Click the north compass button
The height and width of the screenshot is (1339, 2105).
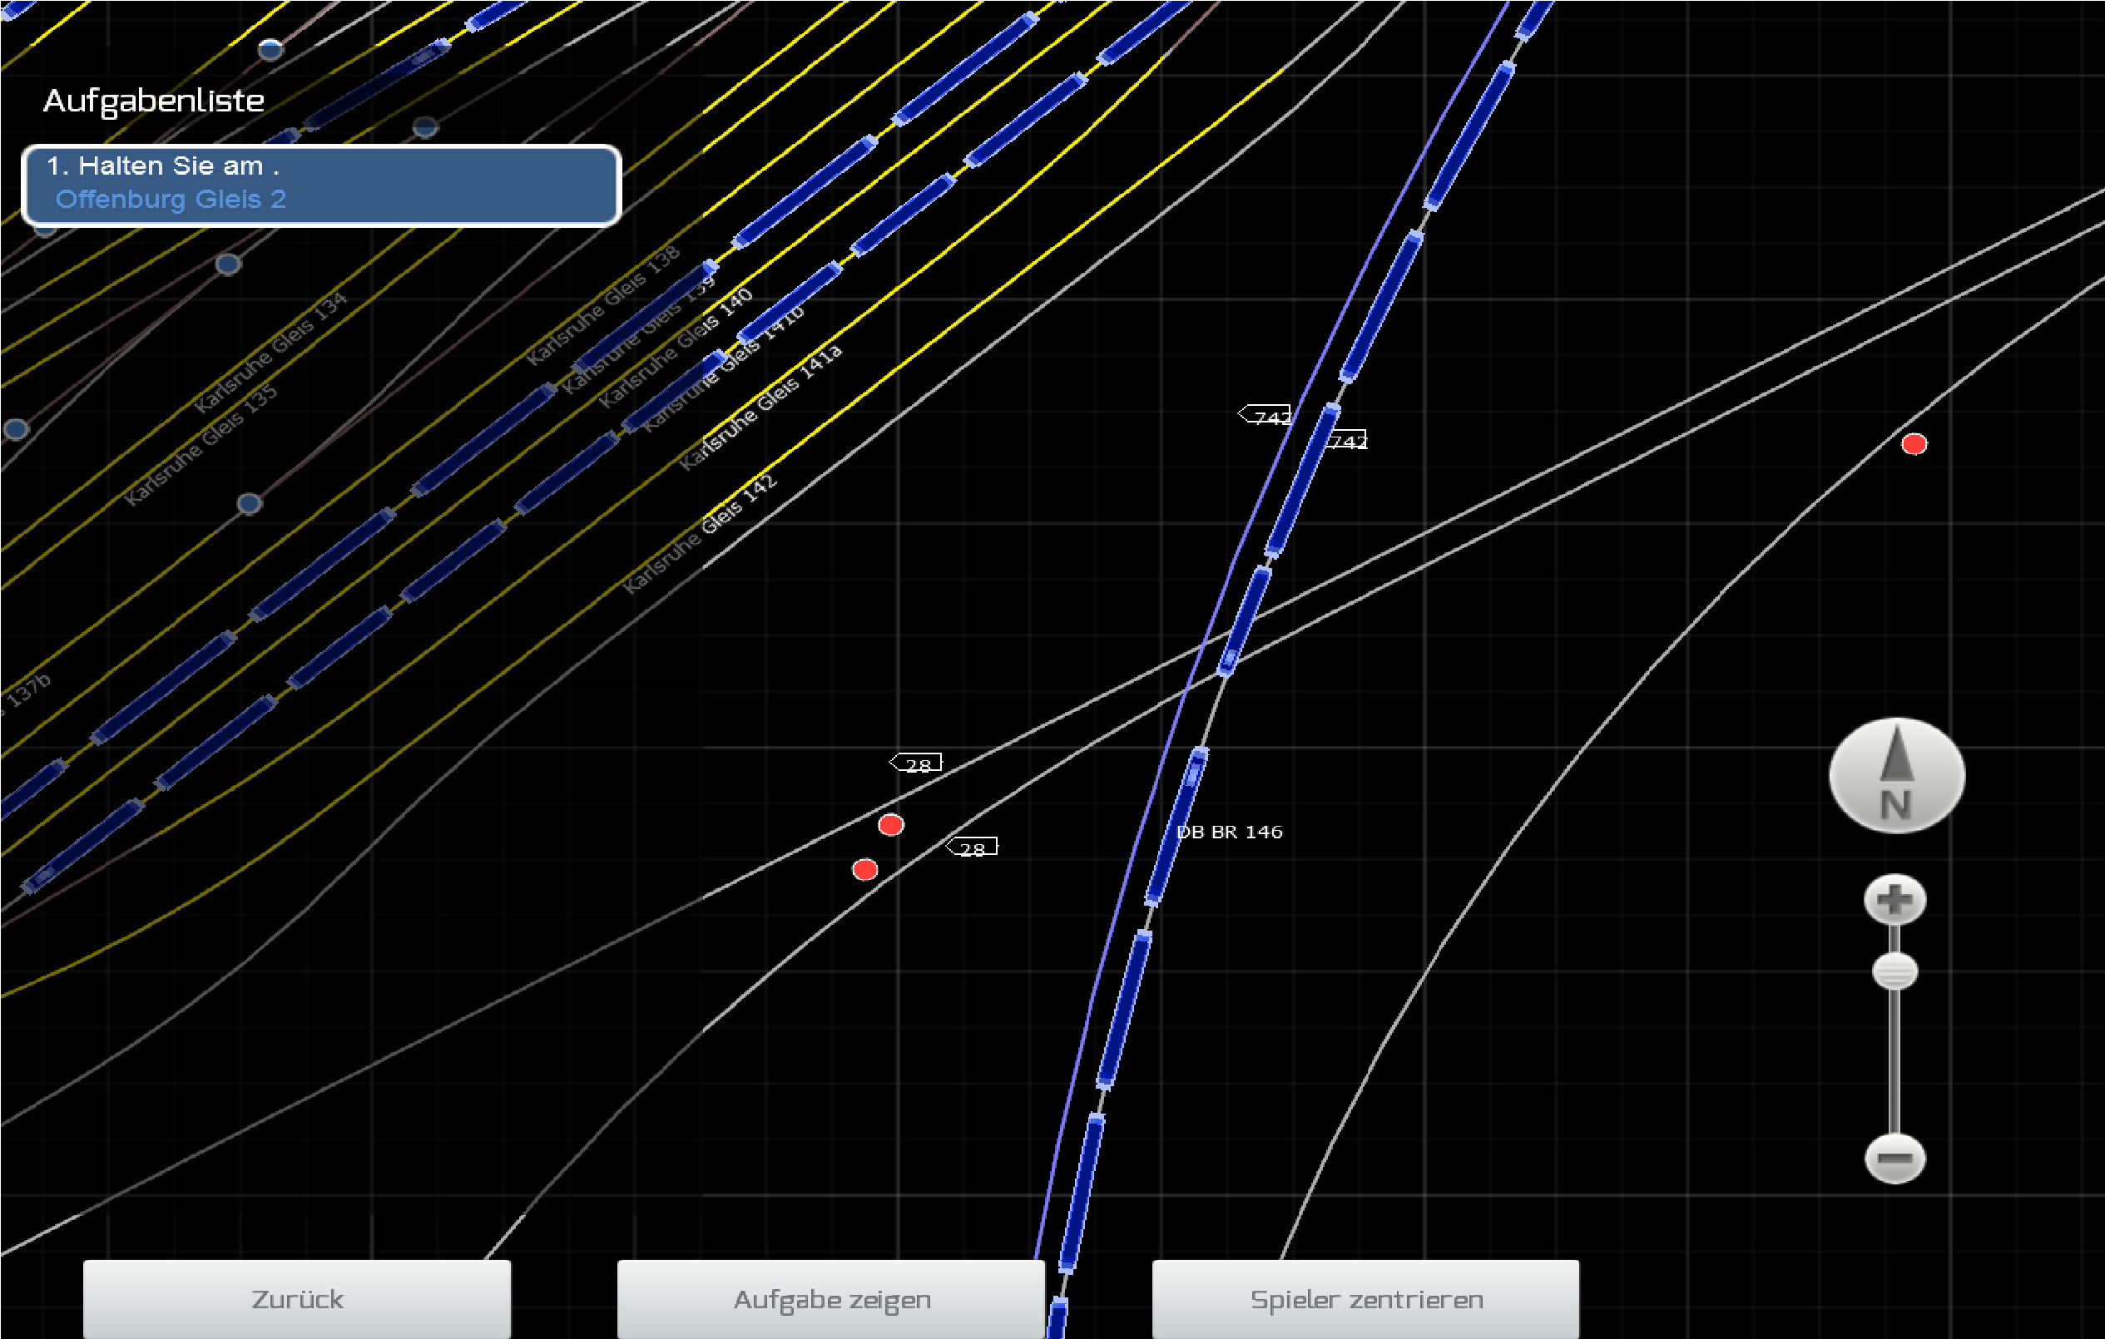point(1896,776)
